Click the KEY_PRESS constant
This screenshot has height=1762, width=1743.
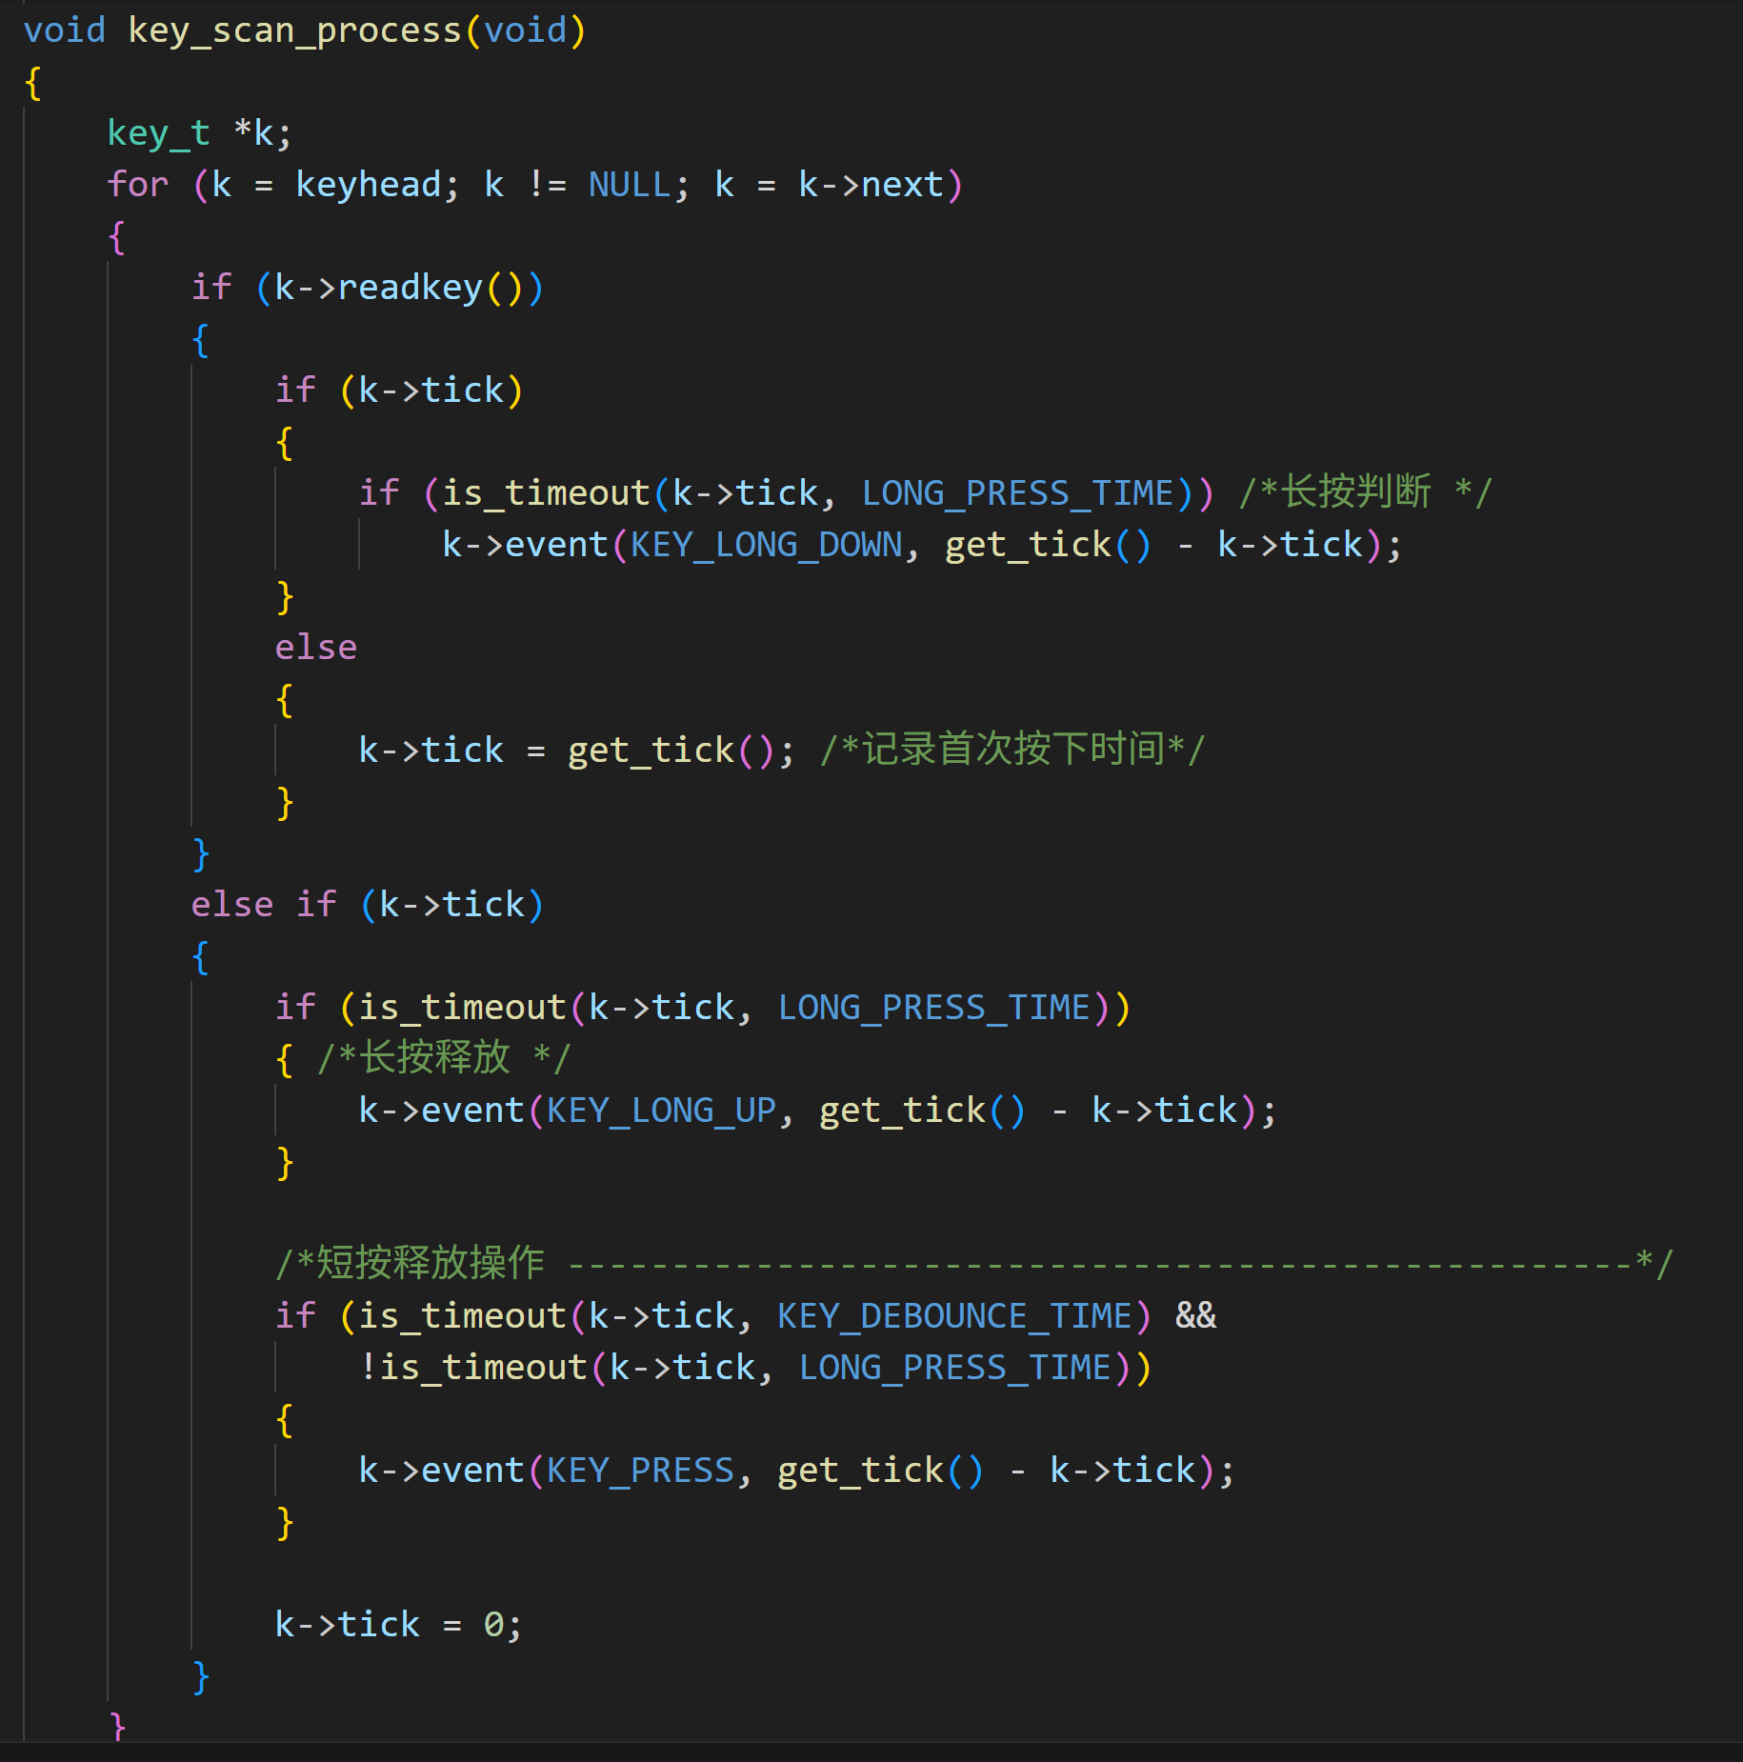(x=640, y=1471)
